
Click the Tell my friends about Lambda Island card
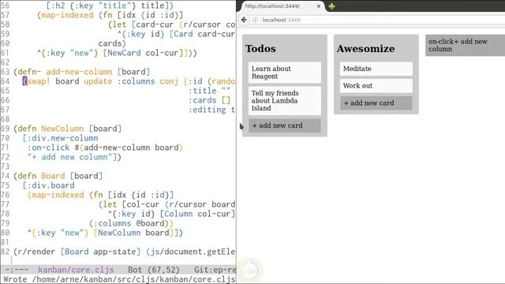click(x=285, y=100)
